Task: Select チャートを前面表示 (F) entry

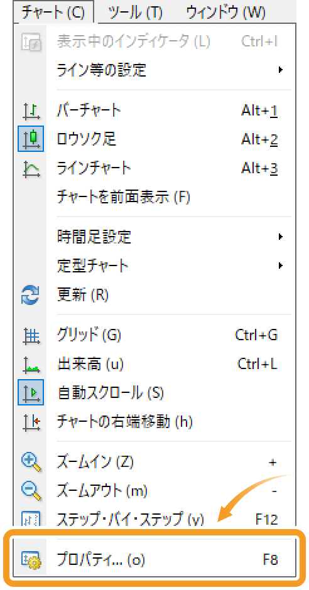Action: (x=155, y=197)
